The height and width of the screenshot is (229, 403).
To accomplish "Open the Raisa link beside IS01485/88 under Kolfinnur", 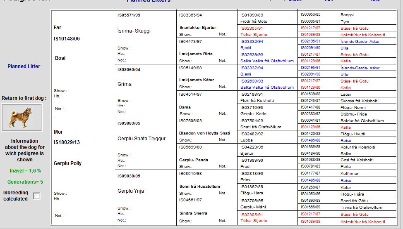I will click(345, 181).
